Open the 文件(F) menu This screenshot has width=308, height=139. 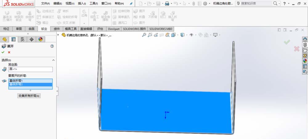[x=46, y=3]
